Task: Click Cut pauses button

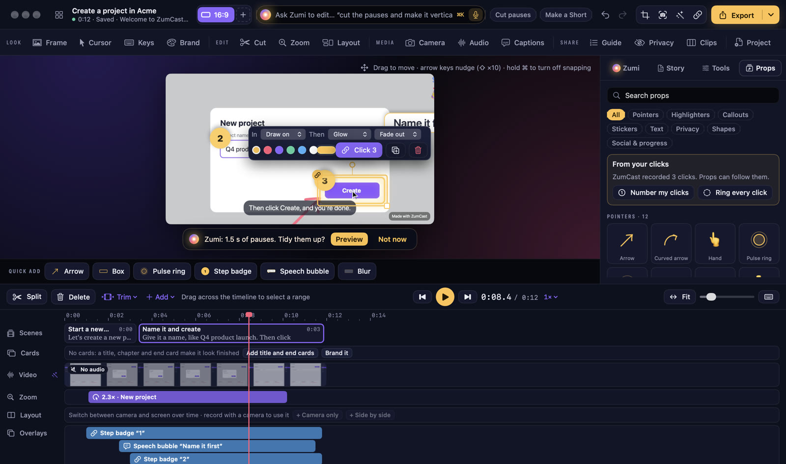Action: tap(513, 15)
